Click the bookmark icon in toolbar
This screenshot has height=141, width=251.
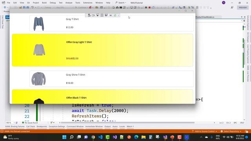pyautogui.click(x=197, y=7)
